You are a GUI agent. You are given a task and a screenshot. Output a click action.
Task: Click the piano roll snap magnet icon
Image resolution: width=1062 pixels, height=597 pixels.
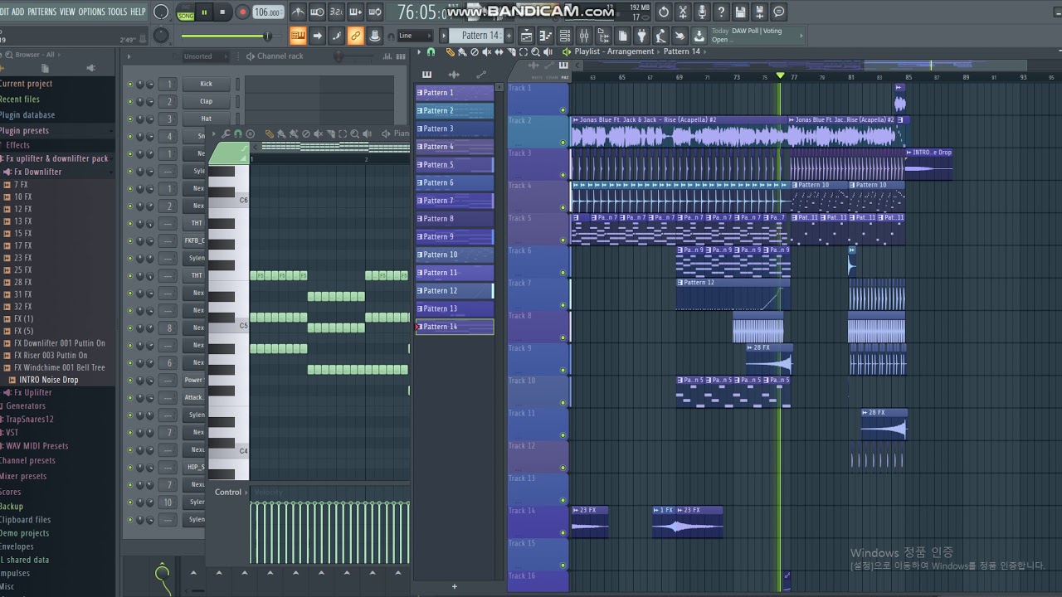(238, 134)
